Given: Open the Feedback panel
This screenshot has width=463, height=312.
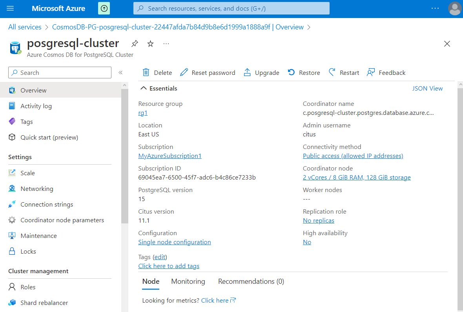Looking at the screenshot, I should [x=386, y=73].
